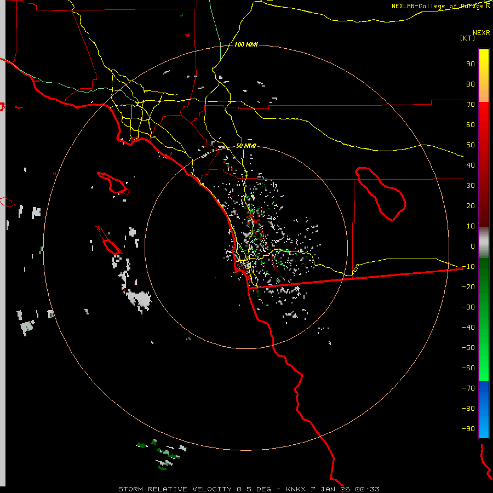
Task: Click the 0 value on velocity scale
Action: 473,246
